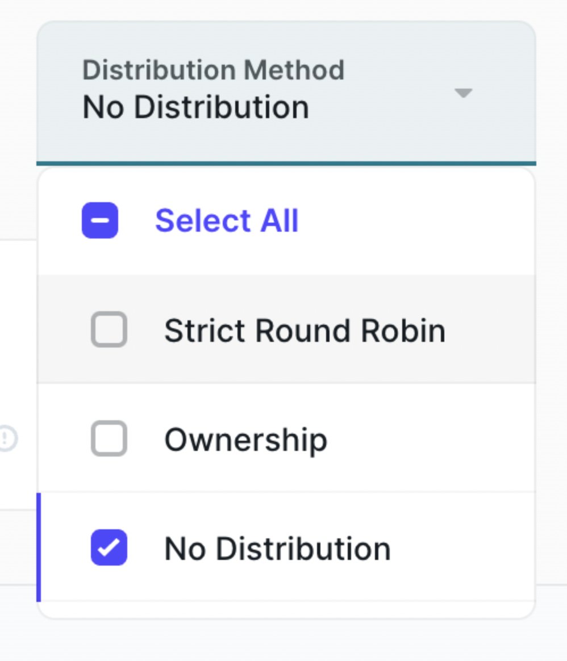
Task: Click the checkmark icon beside No Distribution
Action: (109, 547)
